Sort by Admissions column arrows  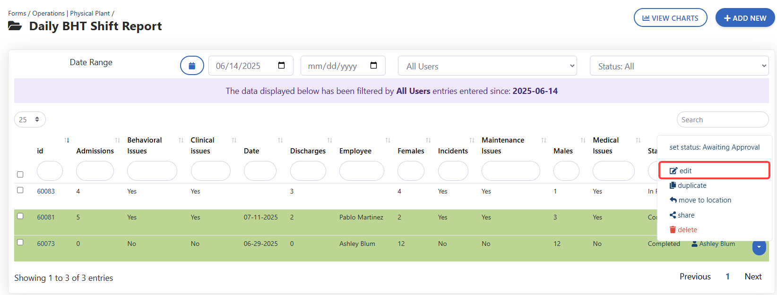click(x=118, y=140)
